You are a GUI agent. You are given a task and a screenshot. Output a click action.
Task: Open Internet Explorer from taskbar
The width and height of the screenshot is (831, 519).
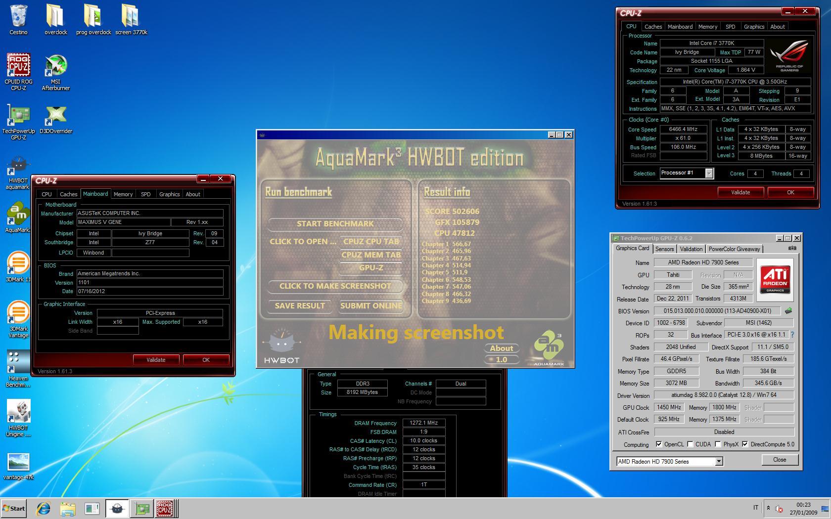point(44,508)
